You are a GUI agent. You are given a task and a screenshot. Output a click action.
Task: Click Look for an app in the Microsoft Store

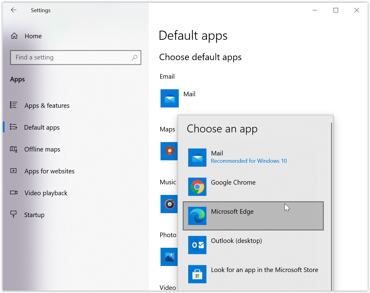[x=253, y=274]
